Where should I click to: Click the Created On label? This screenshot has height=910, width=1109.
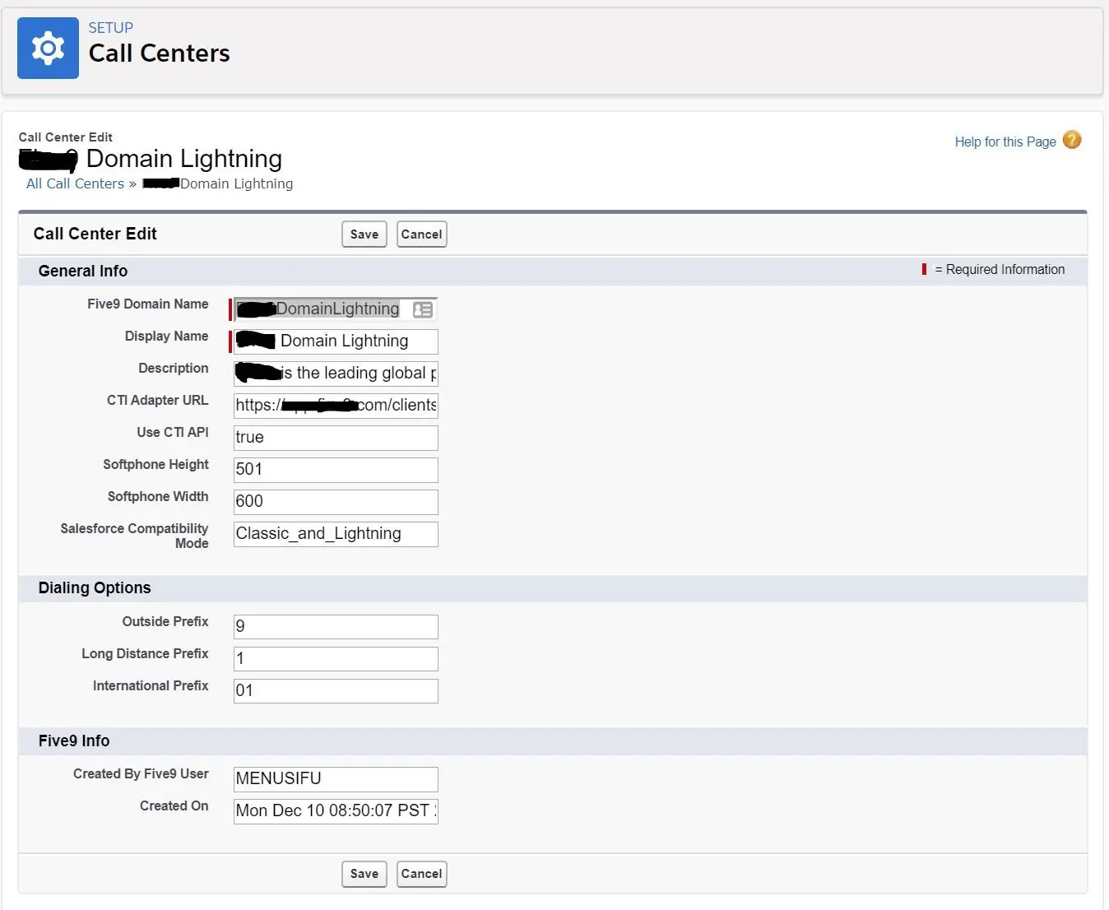pyautogui.click(x=174, y=806)
